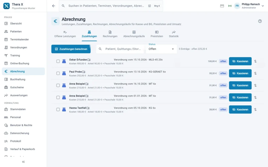
Task: Click waive-payment icon for Paul Probe row
Action: (x=255, y=73)
